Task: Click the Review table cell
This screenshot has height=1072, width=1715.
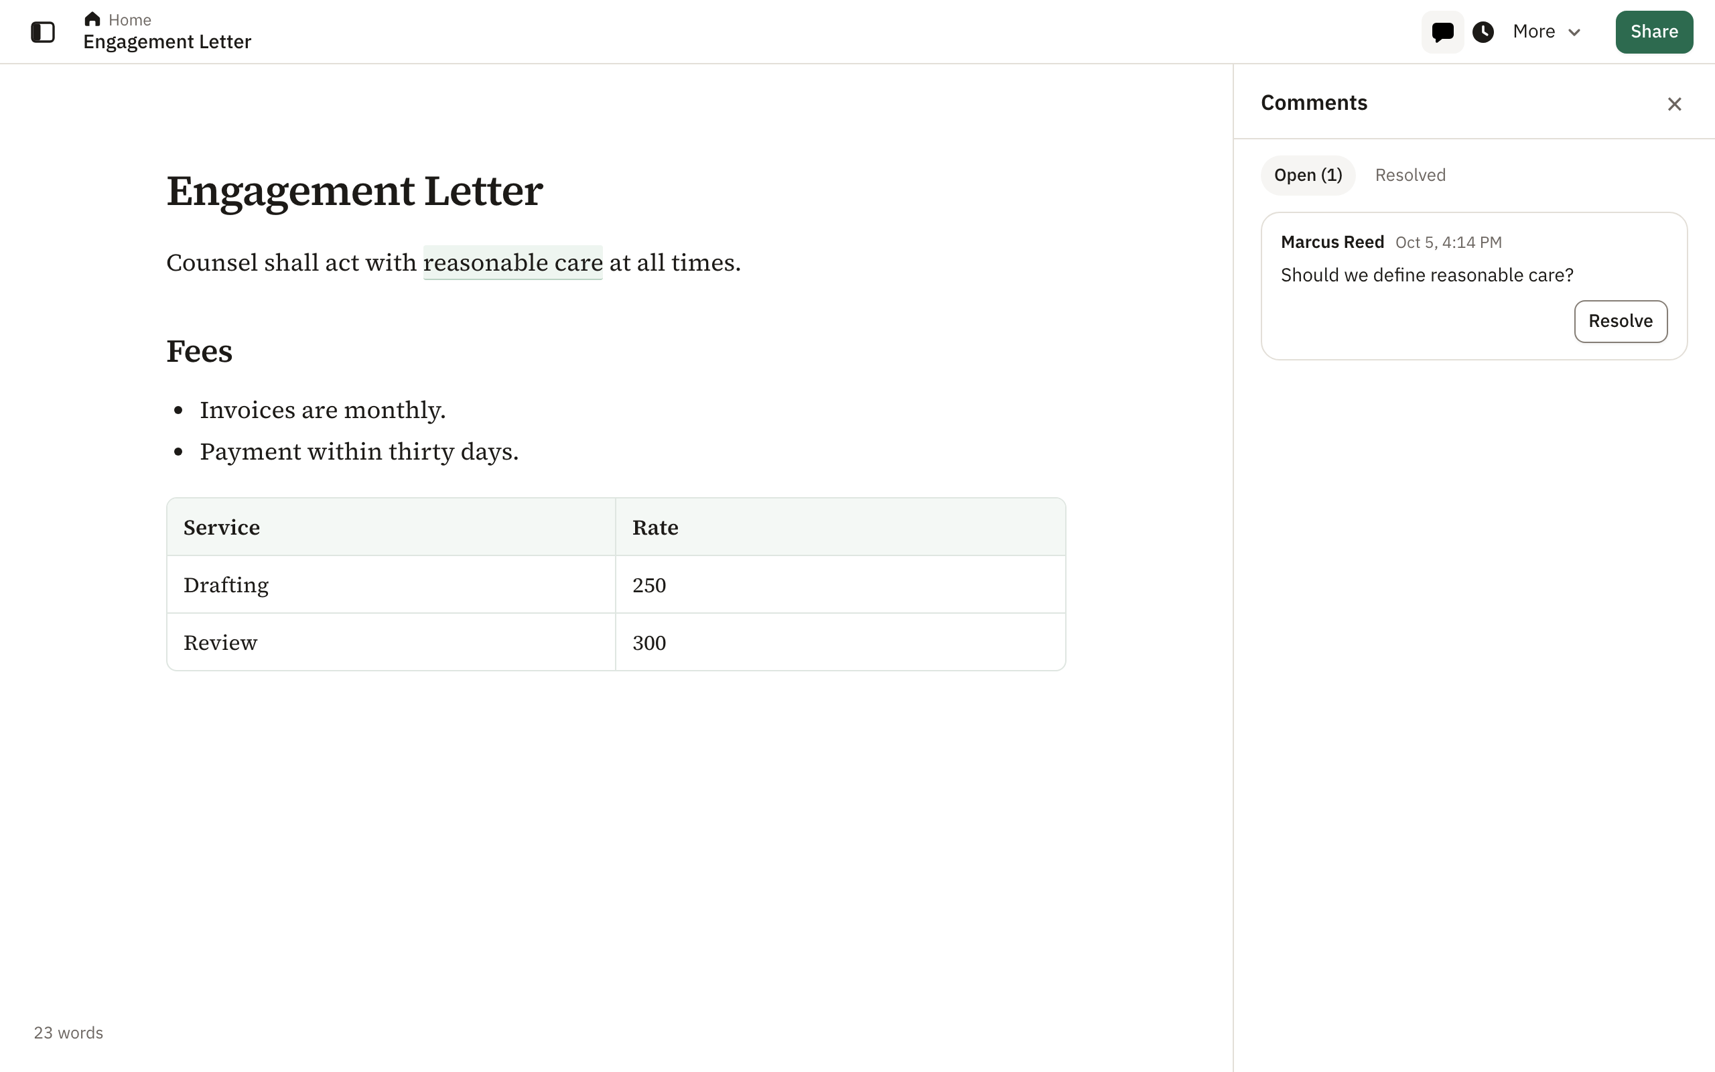Action: coord(391,643)
